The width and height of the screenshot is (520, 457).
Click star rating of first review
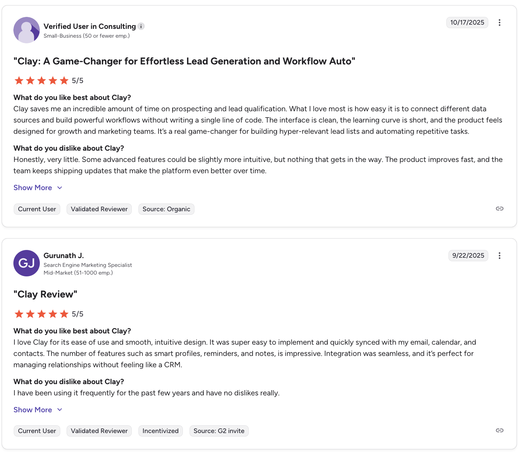click(x=41, y=81)
